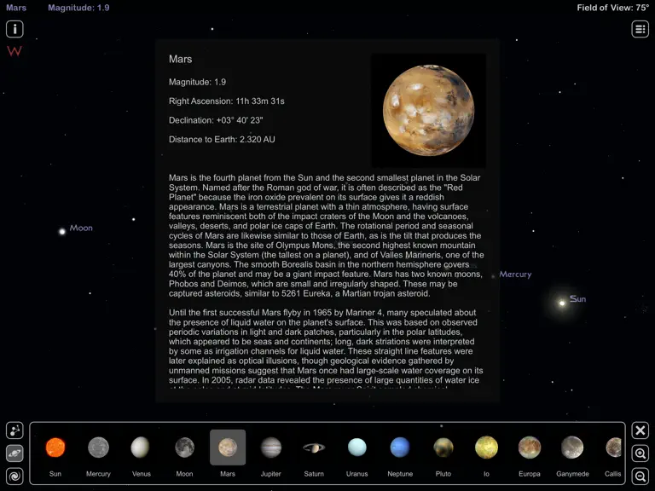Click the Mars globe image in info panel
Screen dimensions: 655x491
tap(429, 110)
